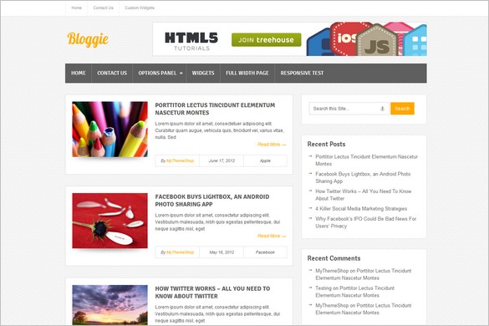The height and width of the screenshot is (326, 489).
Task: Open the RESPONSIVE TEST menu item
Action: click(302, 73)
